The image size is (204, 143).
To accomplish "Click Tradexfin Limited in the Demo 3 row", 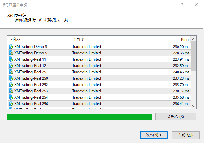I will (x=87, y=47).
